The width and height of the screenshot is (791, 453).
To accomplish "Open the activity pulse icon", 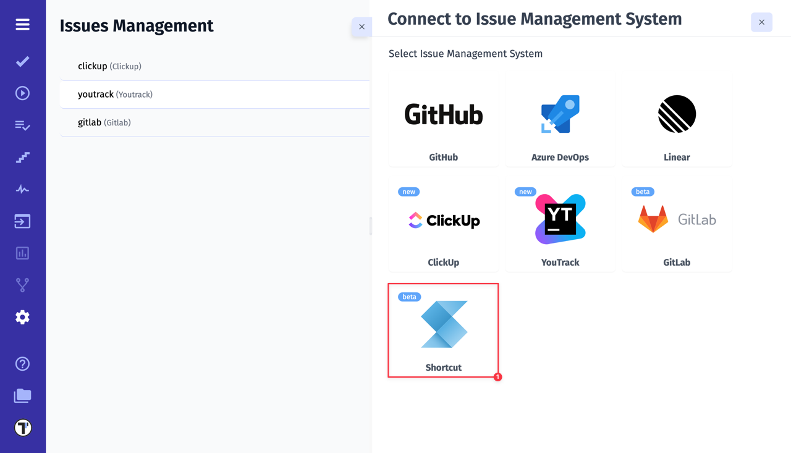I will coord(22,189).
